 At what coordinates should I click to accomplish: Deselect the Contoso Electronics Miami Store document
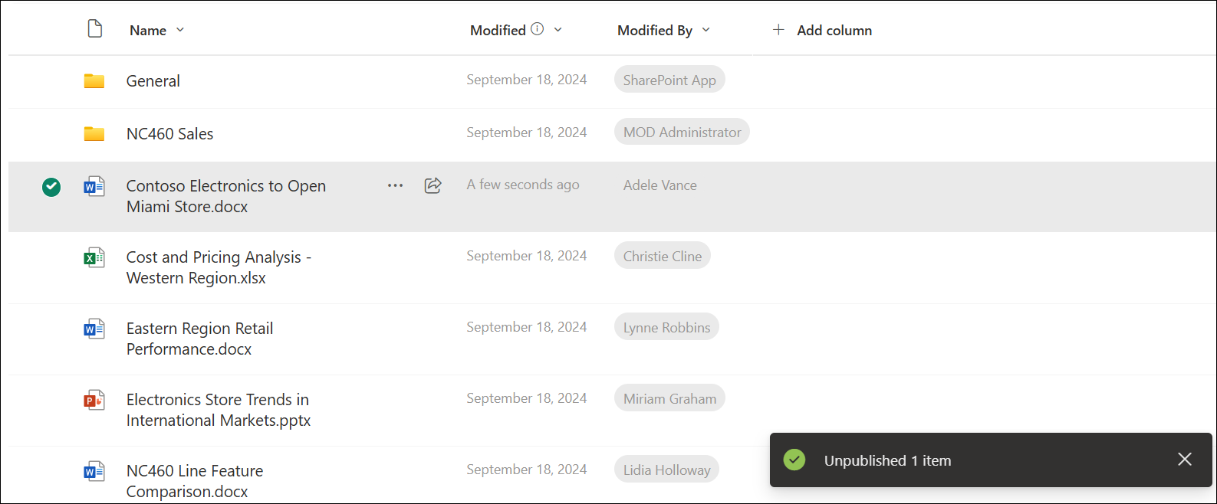(51, 187)
